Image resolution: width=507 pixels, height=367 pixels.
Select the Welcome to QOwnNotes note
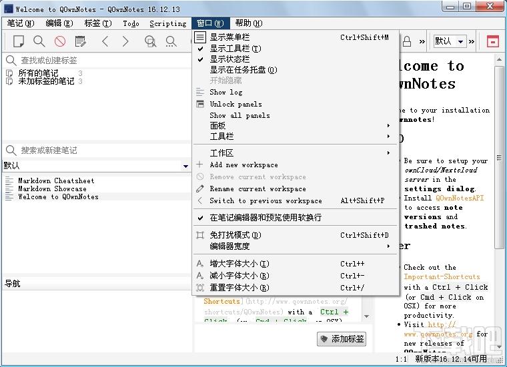pos(58,197)
